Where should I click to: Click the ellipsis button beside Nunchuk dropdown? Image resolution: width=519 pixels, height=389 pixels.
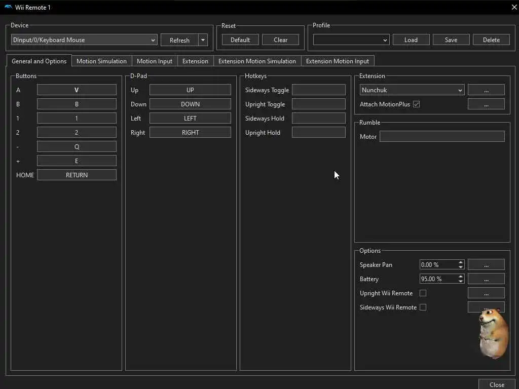[486, 90]
